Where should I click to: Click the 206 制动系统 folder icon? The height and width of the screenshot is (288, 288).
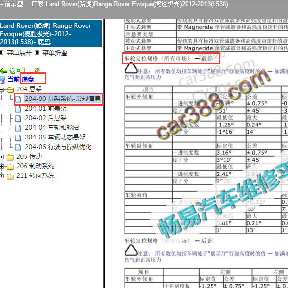(x=10, y=166)
